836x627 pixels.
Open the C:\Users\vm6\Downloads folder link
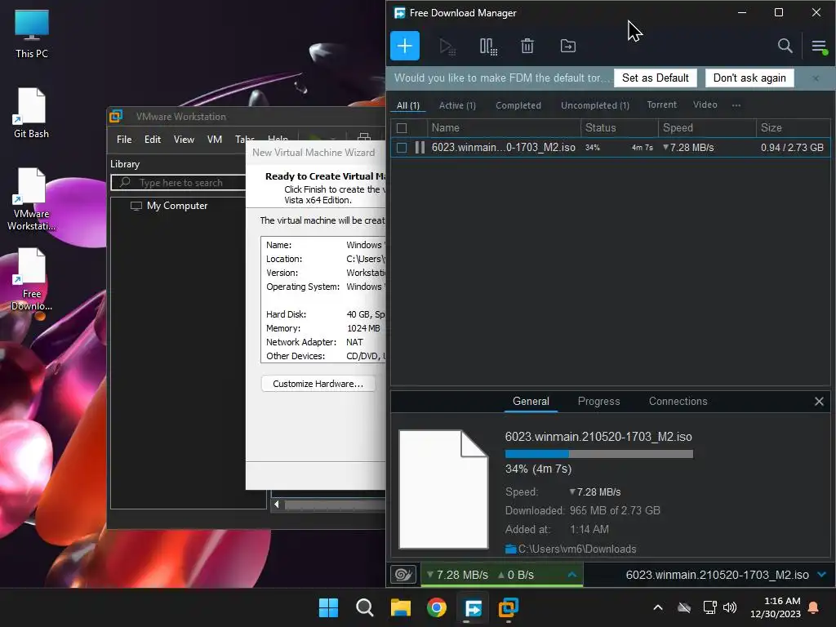click(577, 549)
